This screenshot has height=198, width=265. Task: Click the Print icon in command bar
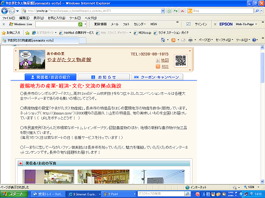[x=190, y=40]
